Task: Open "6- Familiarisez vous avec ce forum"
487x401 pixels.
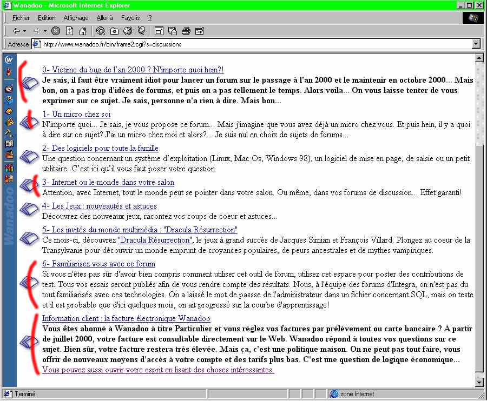Action: [99, 264]
